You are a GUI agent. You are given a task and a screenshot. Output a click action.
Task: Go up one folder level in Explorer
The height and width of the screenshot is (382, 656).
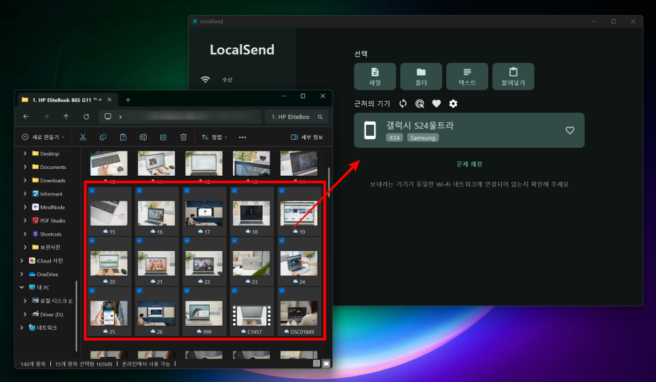[x=66, y=117]
